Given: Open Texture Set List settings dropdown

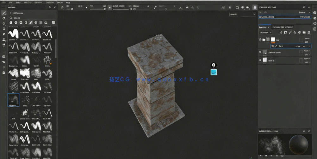Looking at the screenshot, I should [303, 13].
